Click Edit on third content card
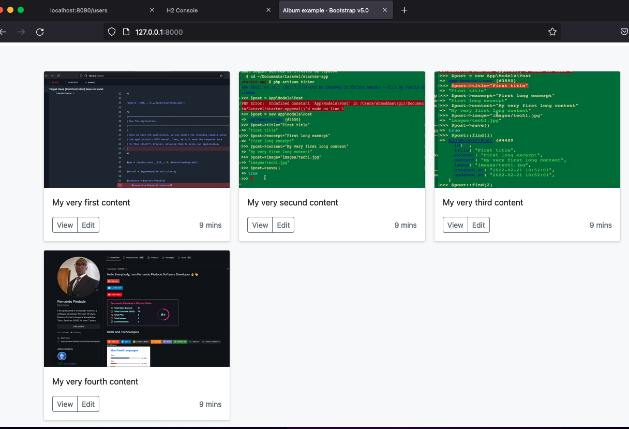Viewport: 629px width, 429px height. pos(479,225)
